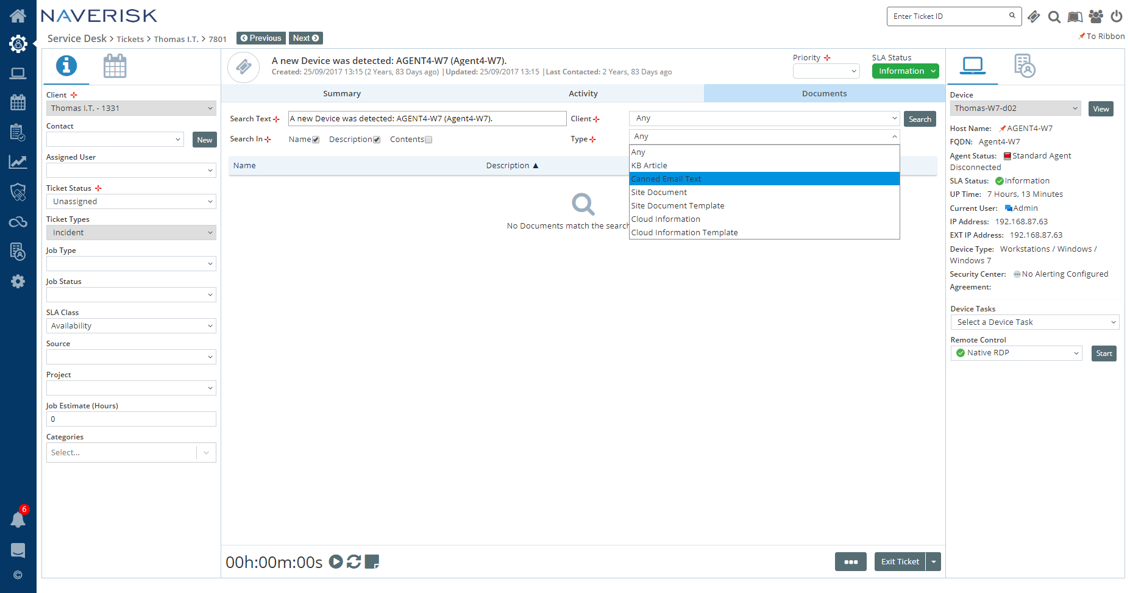This screenshot has width=1130, height=593.
Task: Open the knowledge base book icon
Action: (1075, 16)
